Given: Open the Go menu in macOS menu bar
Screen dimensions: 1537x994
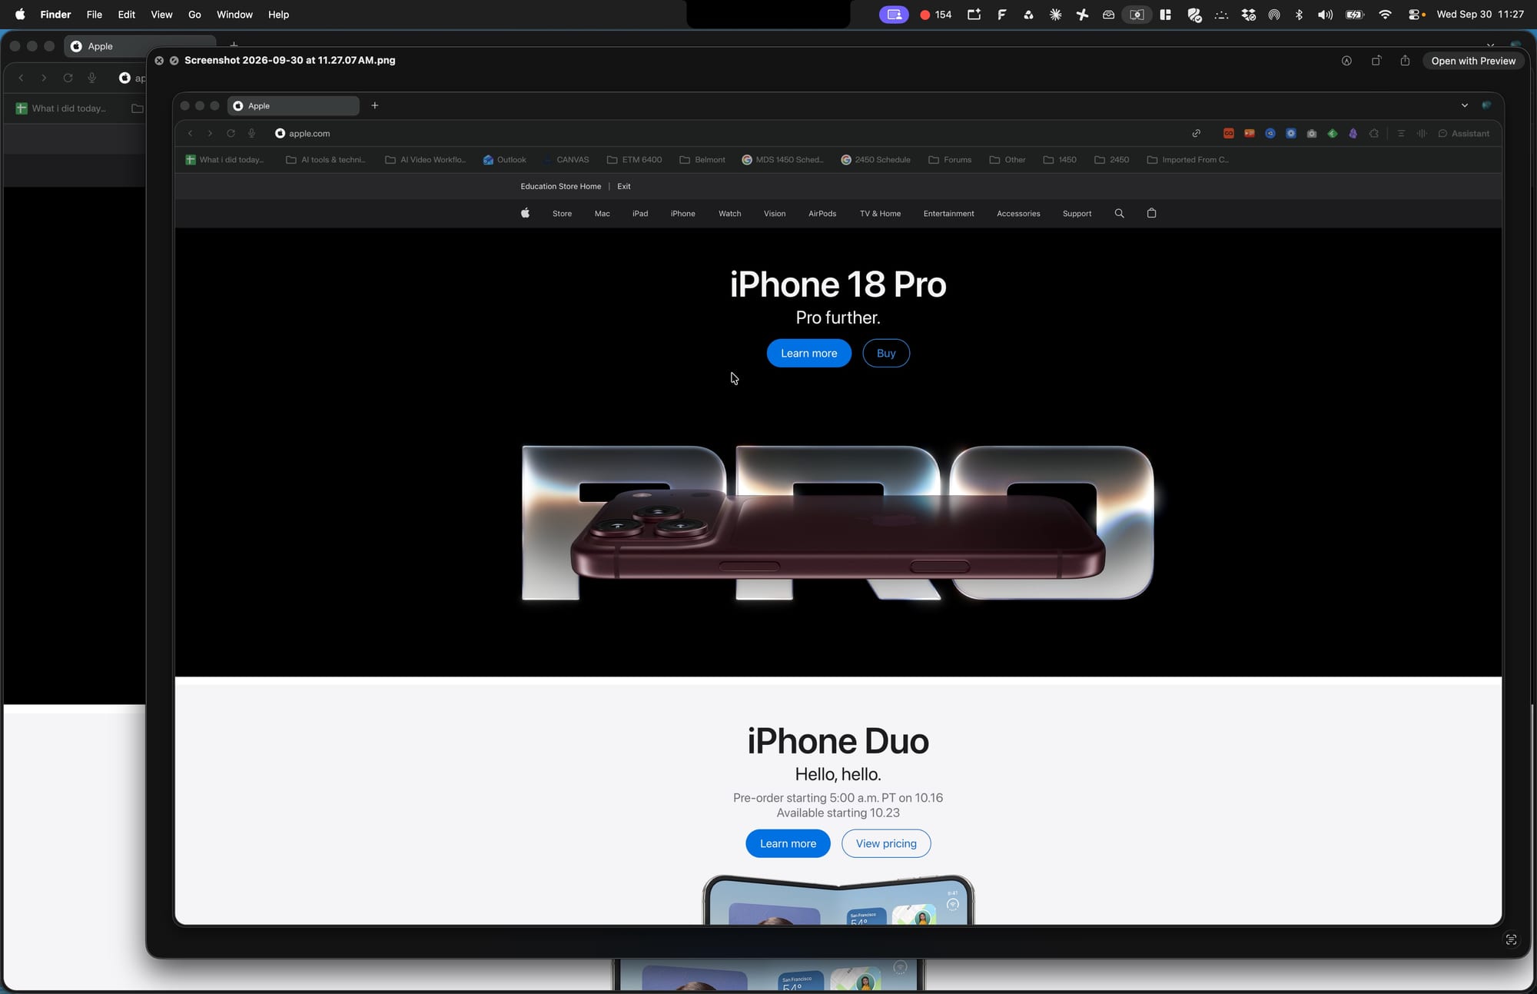Looking at the screenshot, I should tap(194, 15).
